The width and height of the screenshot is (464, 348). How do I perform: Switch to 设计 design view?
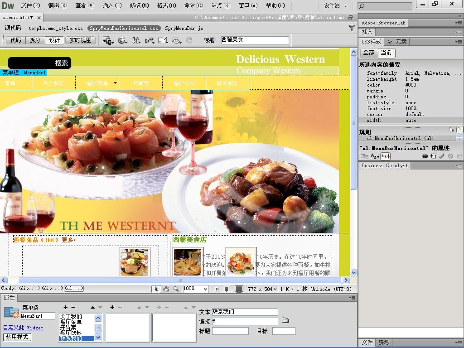point(54,40)
